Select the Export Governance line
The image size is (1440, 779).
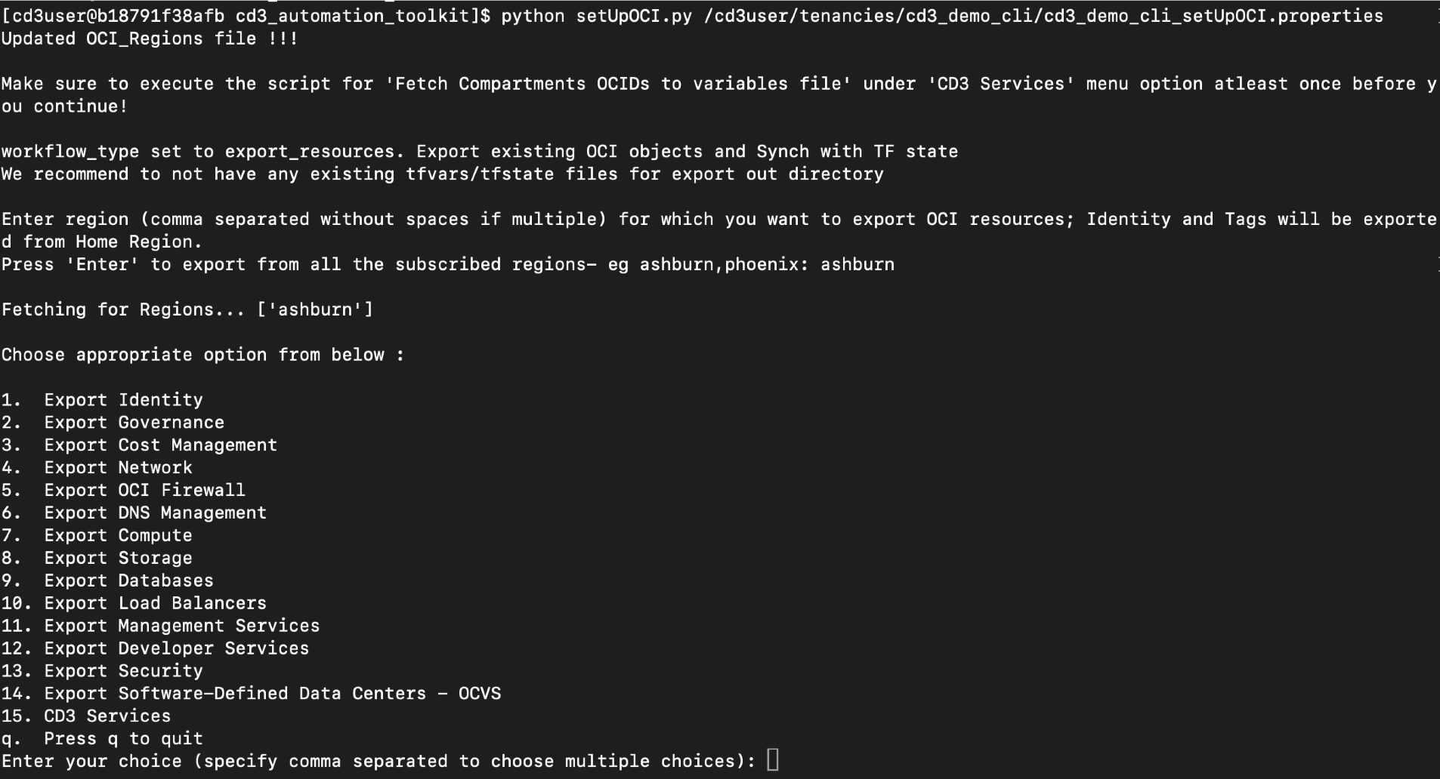(x=113, y=423)
